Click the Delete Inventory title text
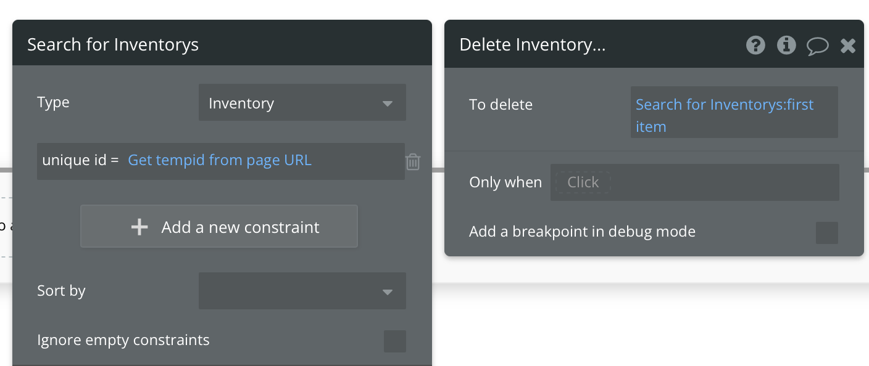 [x=533, y=45]
